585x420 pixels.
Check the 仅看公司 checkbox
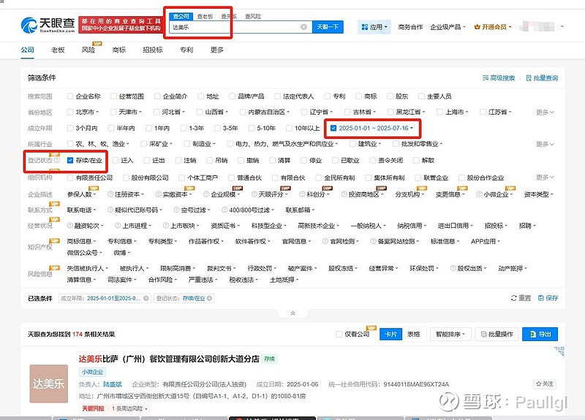339,334
